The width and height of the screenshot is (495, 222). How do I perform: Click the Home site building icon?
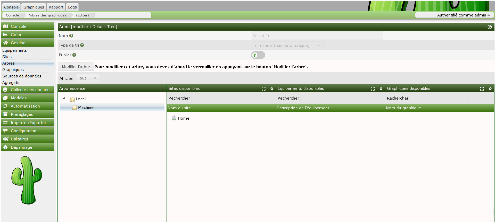click(x=174, y=118)
